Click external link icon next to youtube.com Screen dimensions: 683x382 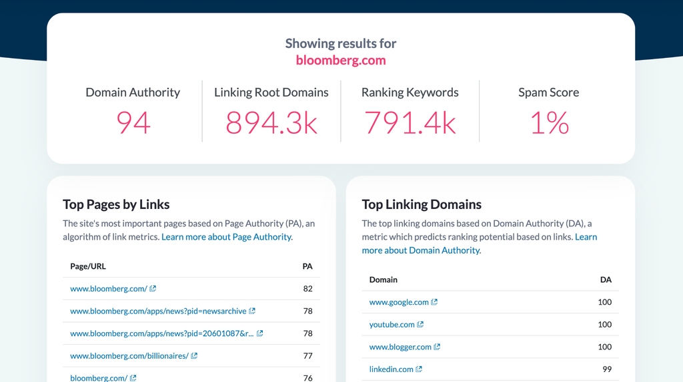tap(420, 324)
